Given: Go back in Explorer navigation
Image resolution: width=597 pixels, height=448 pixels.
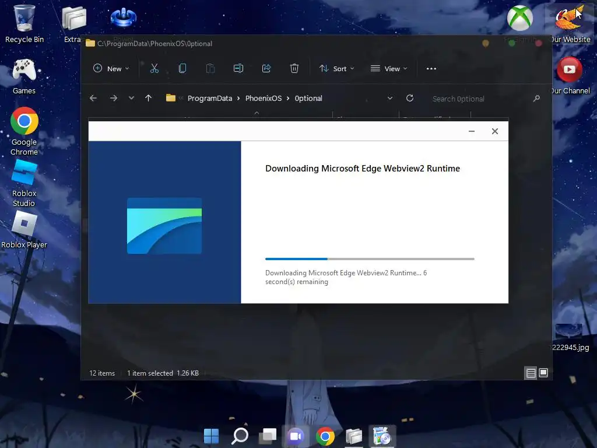Looking at the screenshot, I should click(93, 98).
